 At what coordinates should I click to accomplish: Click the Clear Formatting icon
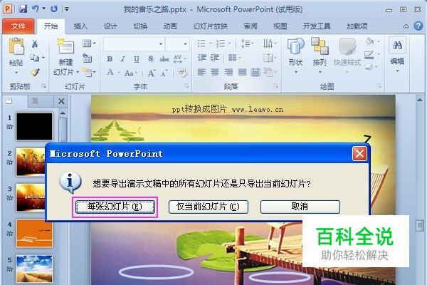(182, 73)
